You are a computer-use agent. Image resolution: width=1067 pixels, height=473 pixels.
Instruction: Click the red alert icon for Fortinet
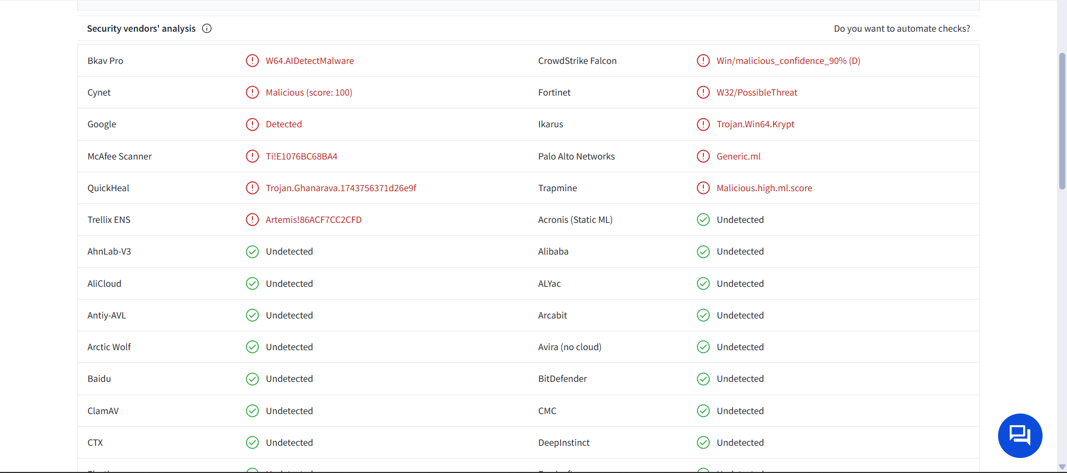703,92
